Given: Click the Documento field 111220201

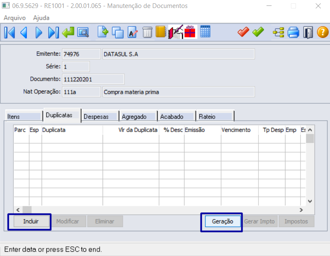Looking at the screenshot, I should (x=93, y=79).
